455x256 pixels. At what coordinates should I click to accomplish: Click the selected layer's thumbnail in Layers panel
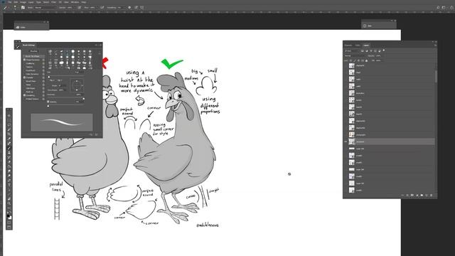tap(352, 142)
